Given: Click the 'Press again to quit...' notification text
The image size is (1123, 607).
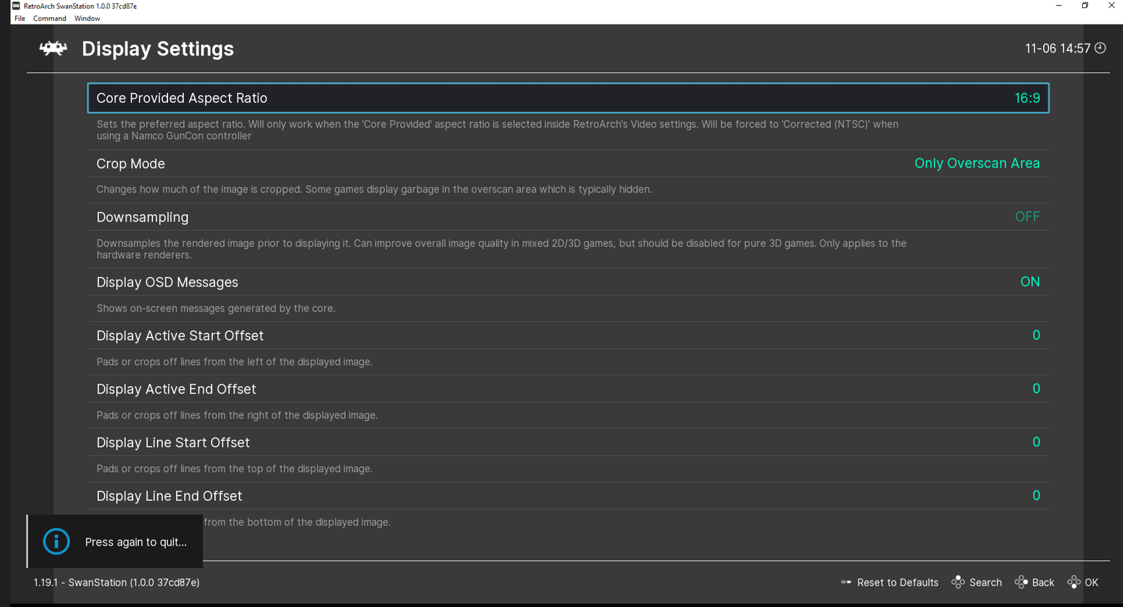Looking at the screenshot, I should (x=136, y=542).
